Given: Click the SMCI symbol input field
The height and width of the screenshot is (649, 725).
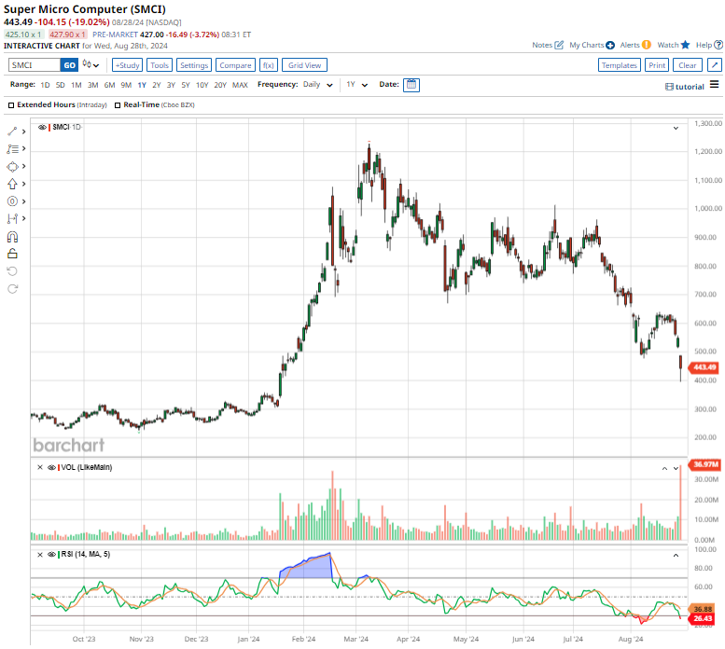Looking at the screenshot, I should pos(35,65).
